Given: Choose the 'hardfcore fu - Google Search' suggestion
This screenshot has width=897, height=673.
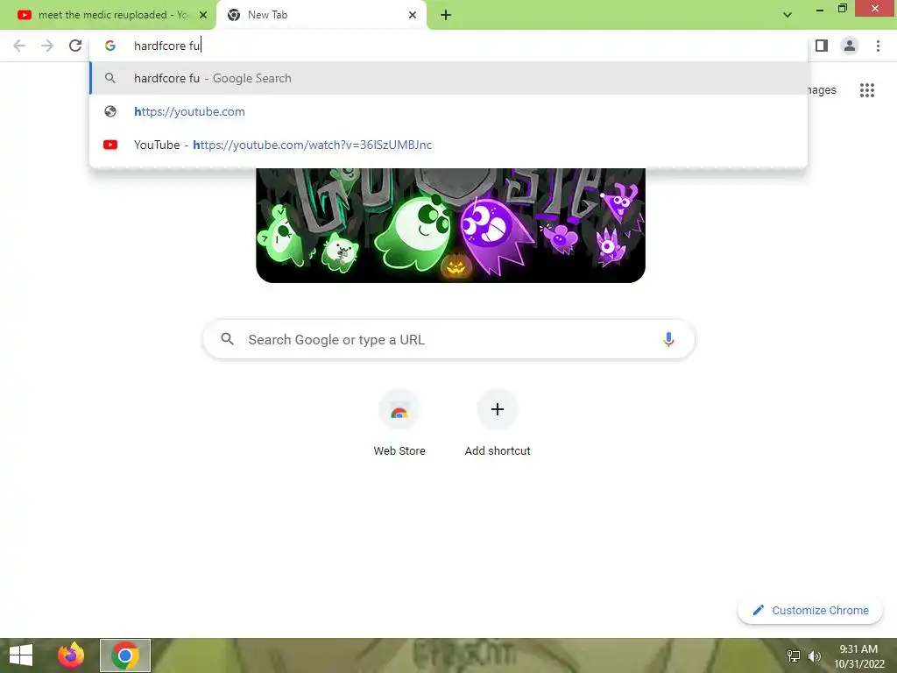Looking at the screenshot, I should point(448,78).
